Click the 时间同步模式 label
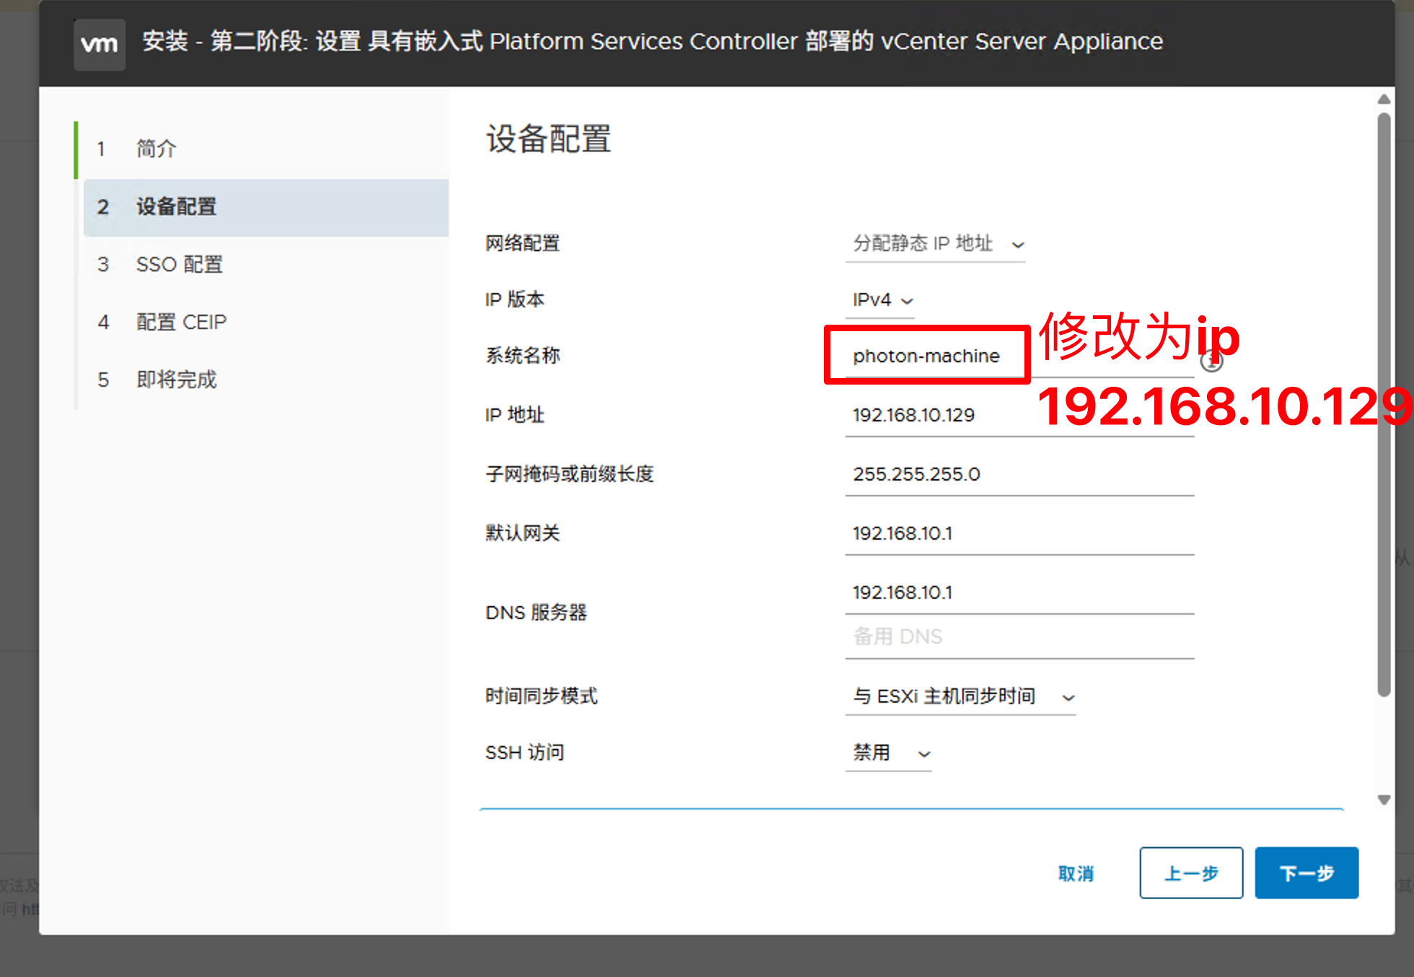Screen dimensions: 1414x977 click(541, 696)
